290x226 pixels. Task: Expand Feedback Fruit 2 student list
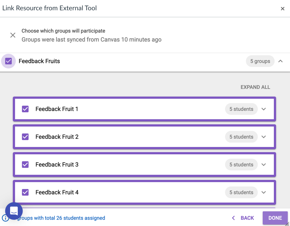264,137
